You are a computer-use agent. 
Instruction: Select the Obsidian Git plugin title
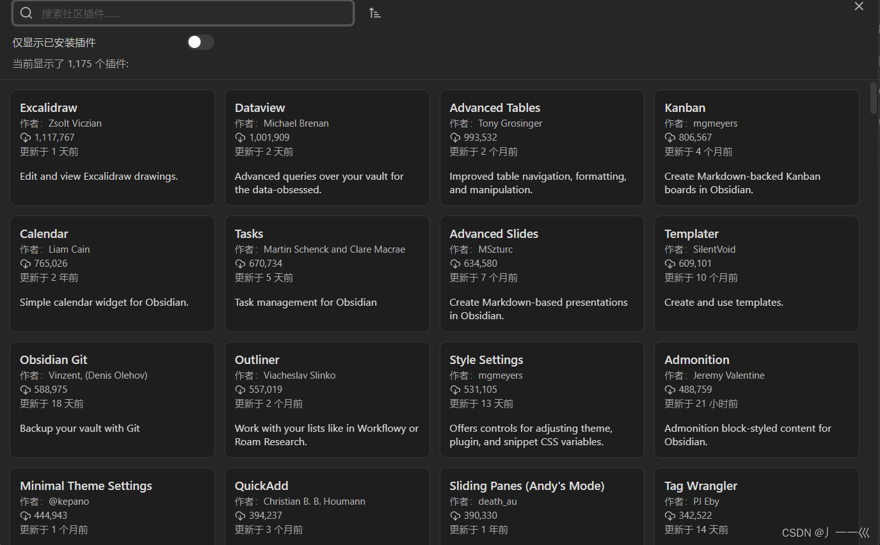point(54,359)
